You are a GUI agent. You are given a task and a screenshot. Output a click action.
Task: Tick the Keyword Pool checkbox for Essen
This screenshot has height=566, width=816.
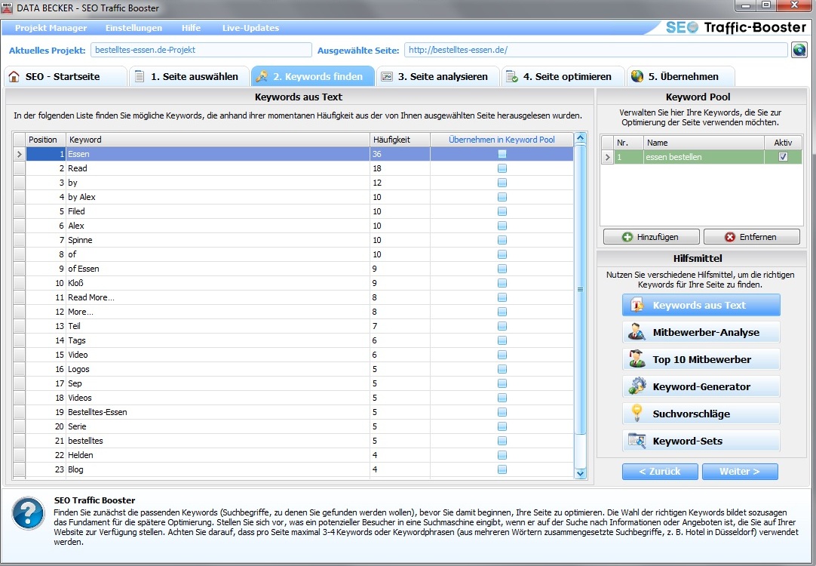pos(502,154)
